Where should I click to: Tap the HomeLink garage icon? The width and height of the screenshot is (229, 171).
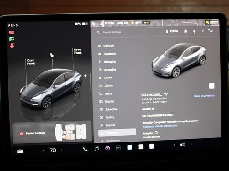pyautogui.click(x=186, y=31)
